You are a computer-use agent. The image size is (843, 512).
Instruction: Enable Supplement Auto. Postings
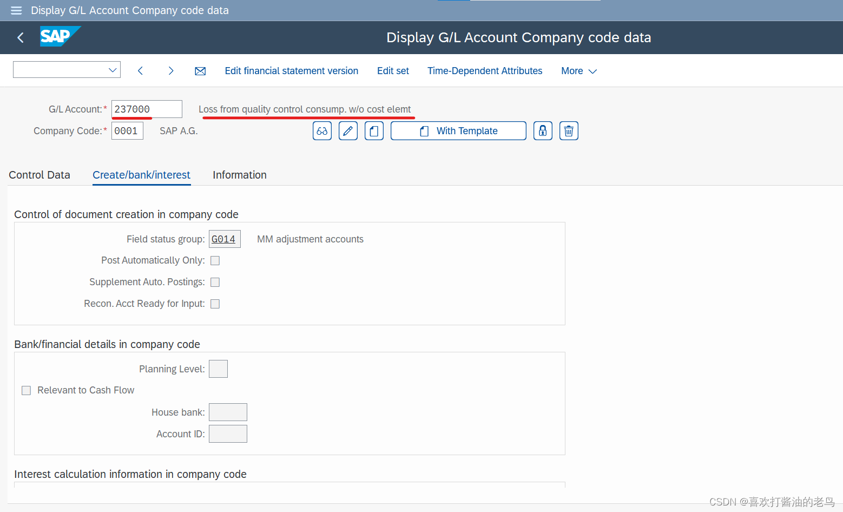click(x=215, y=282)
